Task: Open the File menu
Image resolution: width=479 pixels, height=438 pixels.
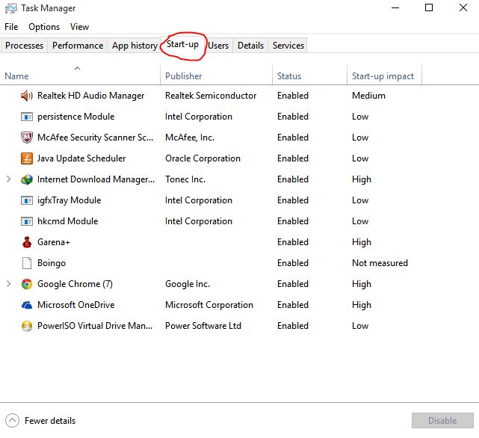Action: pos(11,27)
